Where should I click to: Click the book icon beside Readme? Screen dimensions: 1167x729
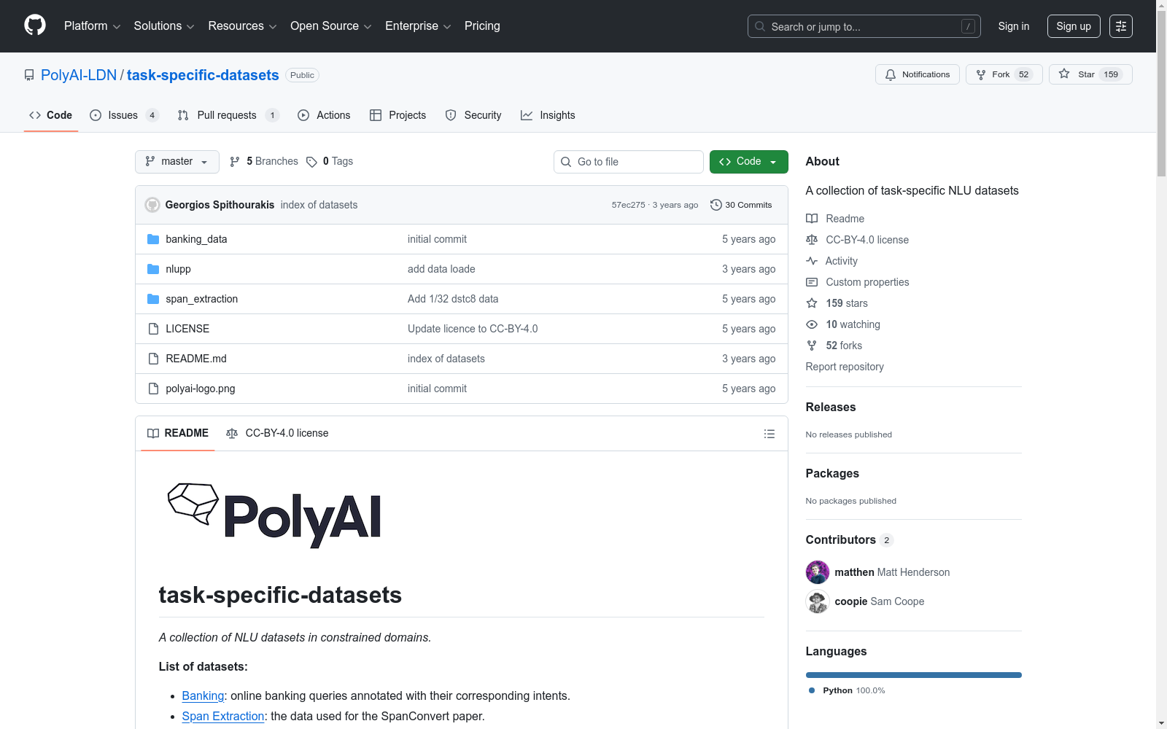(x=812, y=219)
